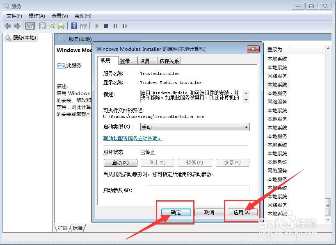
Task: Click 帮助我配置服务启动选项 link
Action: coord(133,138)
